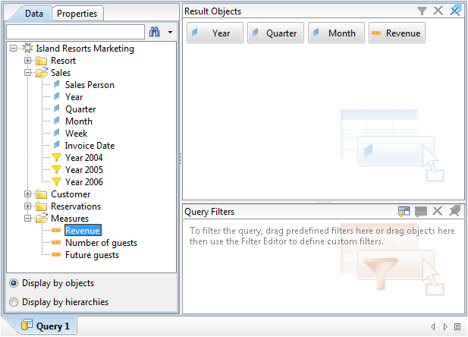This screenshot has height=337, width=468.
Task: Select Display by objects radio button
Action: point(14,283)
